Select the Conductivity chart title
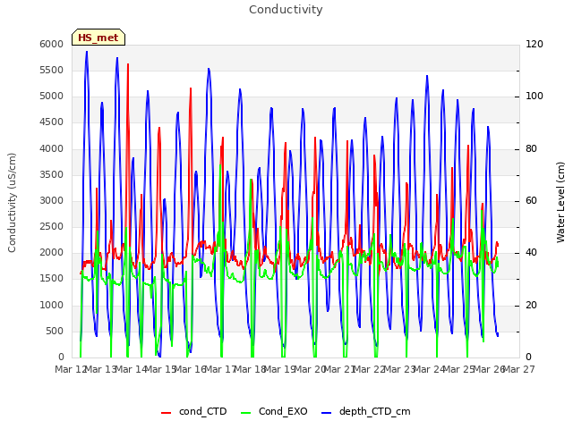 286,10
